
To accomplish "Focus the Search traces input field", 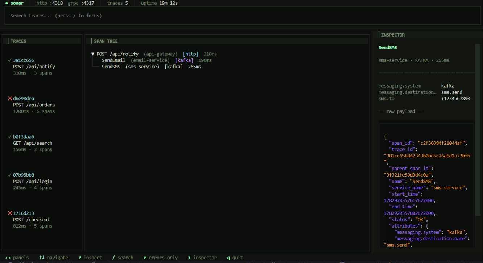I will [x=243, y=16].
